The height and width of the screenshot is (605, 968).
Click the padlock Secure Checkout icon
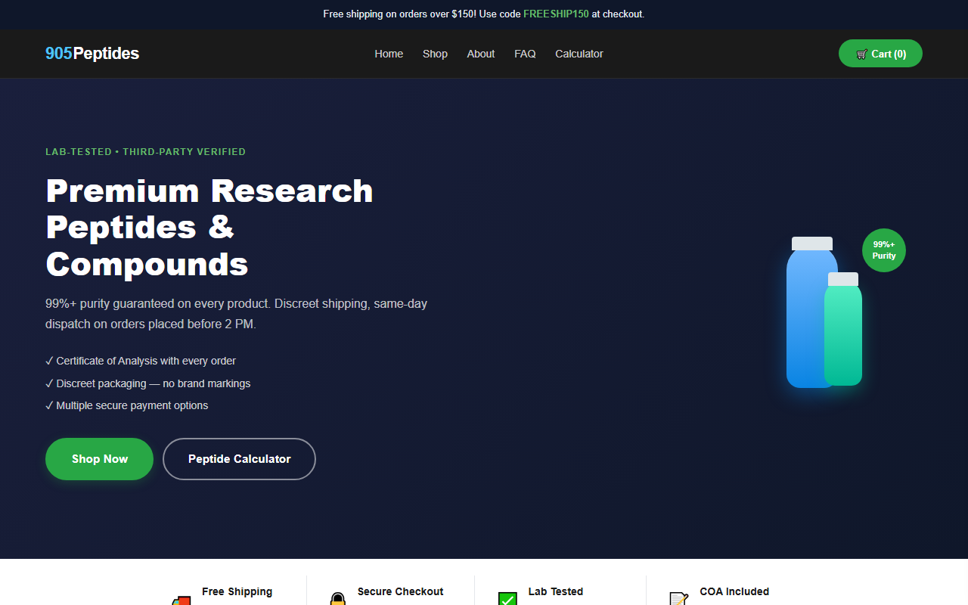pos(337,599)
